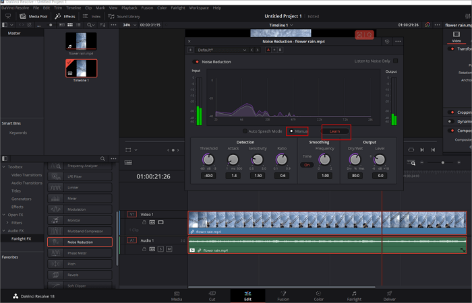Screen dimensions: 472x303
Task: Select Manual mode radio button
Action: (x=291, y=131)
